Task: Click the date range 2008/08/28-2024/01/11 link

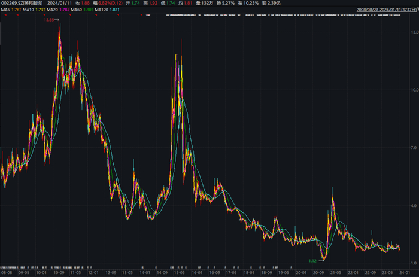Action: tap(387, 10)
